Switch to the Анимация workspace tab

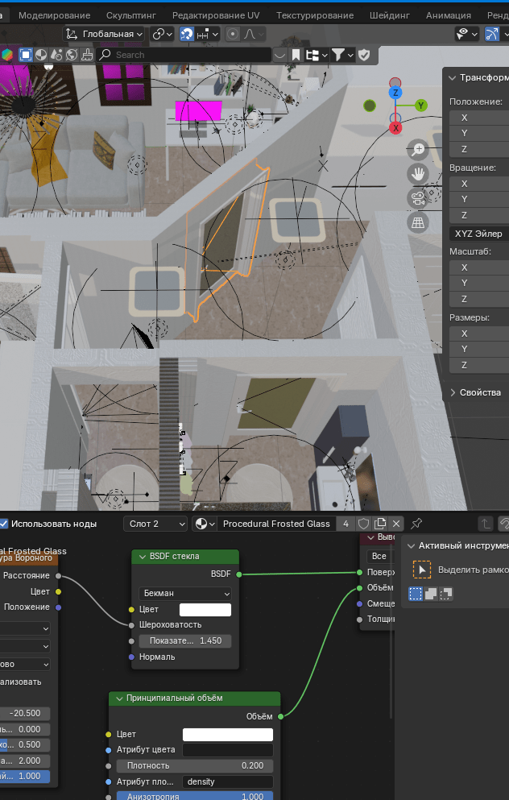pos(449,15)
